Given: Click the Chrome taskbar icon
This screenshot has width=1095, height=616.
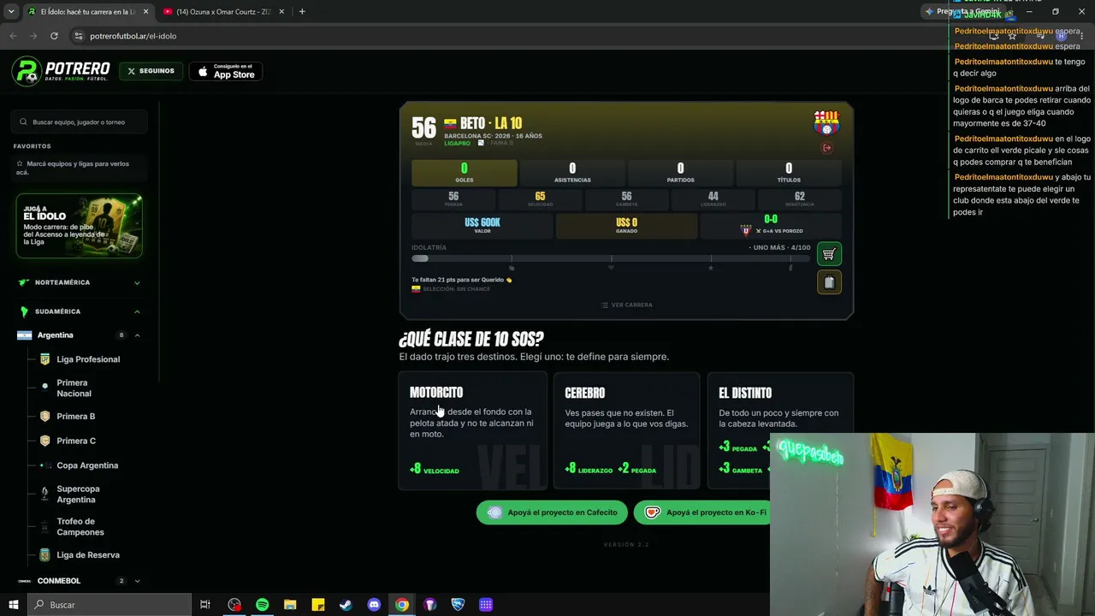Looking at the screenshot, I should [x=402, y=605].
